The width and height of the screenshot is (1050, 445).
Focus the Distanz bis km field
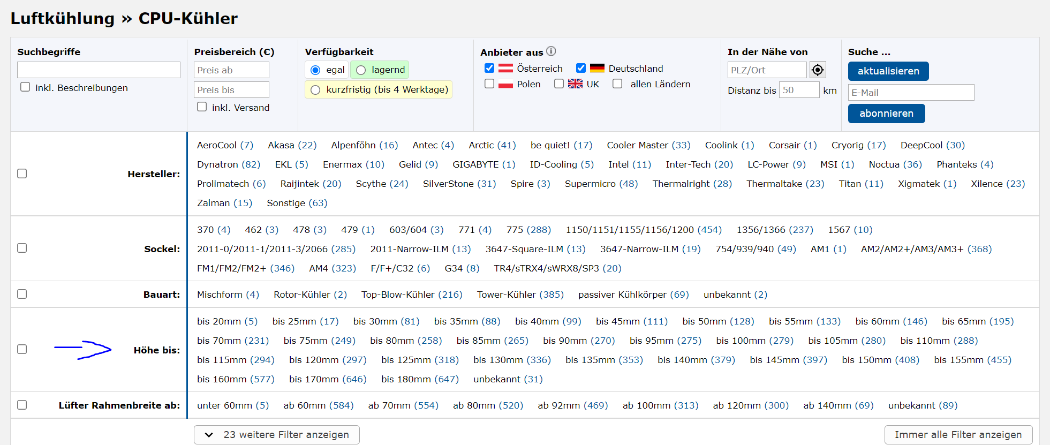pyautogui.click(x=799, y=90)
